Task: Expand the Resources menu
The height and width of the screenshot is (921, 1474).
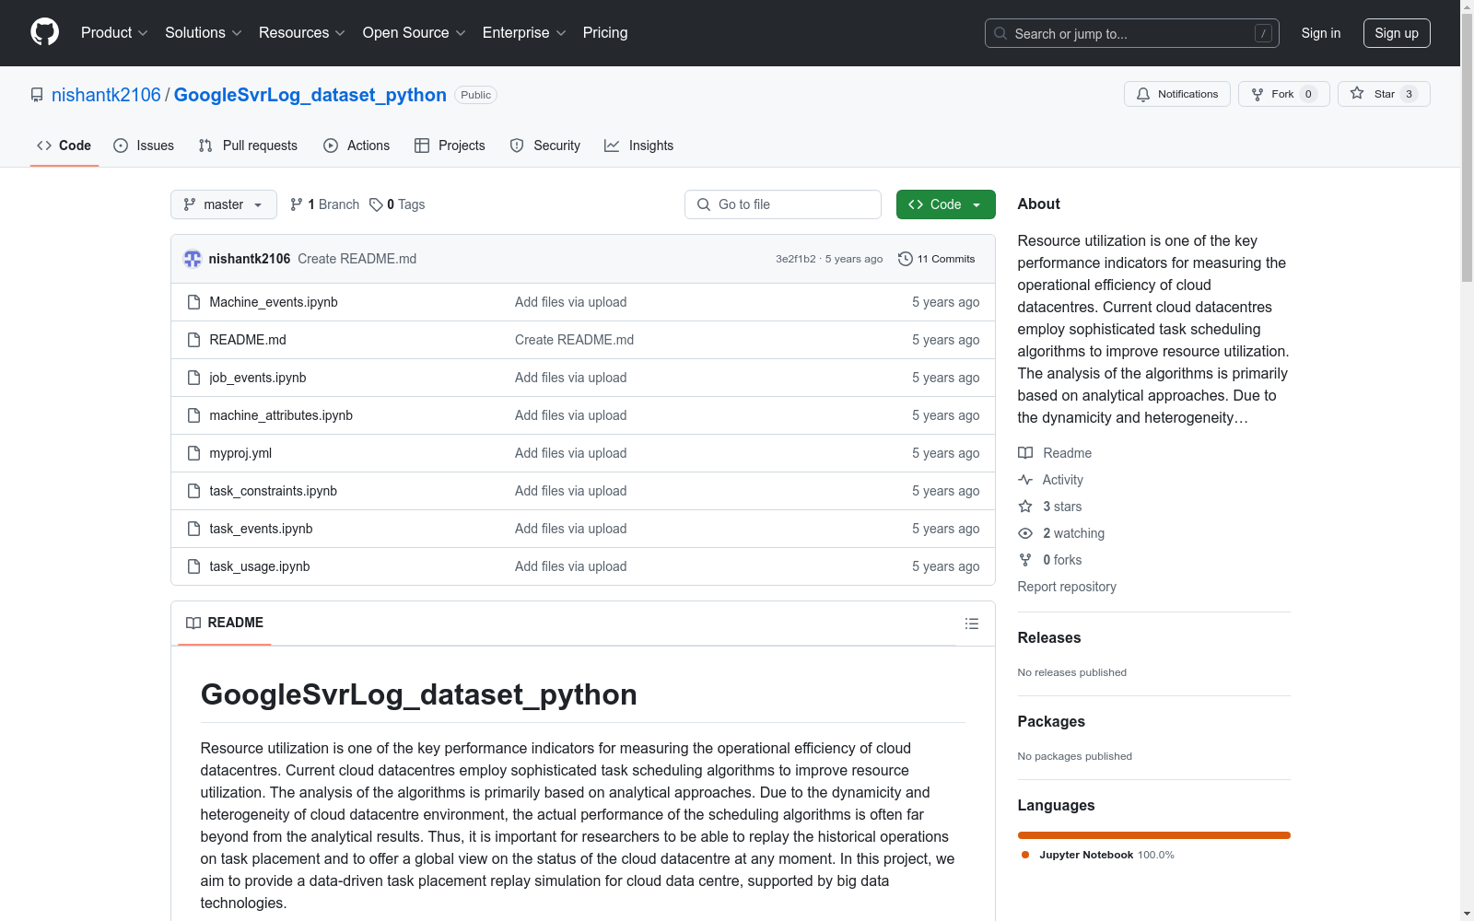Action: click(x=302, y=33)
